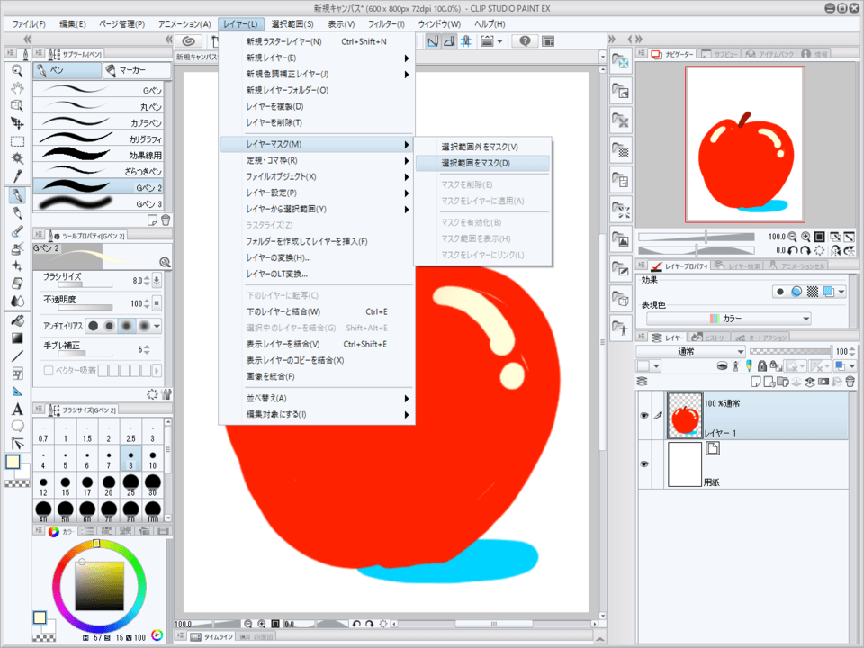Screen dimensions: 864x648
Task: Click rotate left icon at canvas bottom
Action: pyautogui.click(x=356, y=624)
